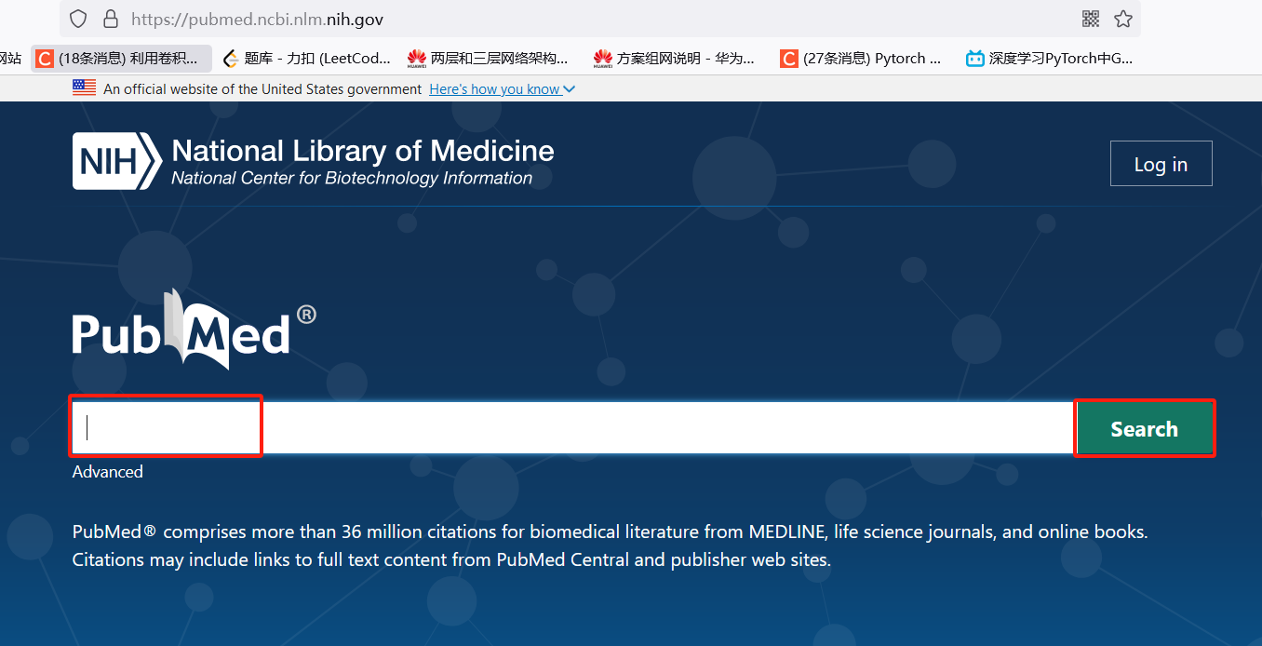Expand the Here's how you know disclosure

click(x=503, y=89)
